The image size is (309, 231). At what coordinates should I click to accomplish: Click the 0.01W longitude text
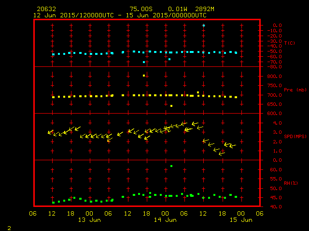pos(177,9)
